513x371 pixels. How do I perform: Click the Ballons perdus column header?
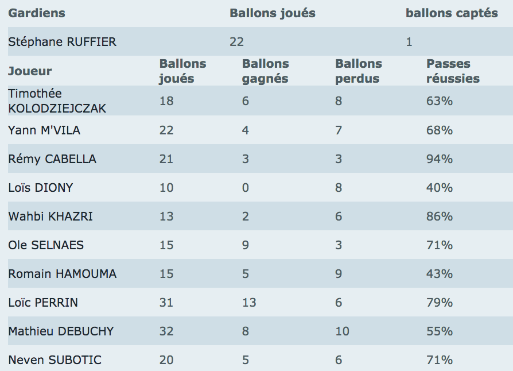point(358,71)
